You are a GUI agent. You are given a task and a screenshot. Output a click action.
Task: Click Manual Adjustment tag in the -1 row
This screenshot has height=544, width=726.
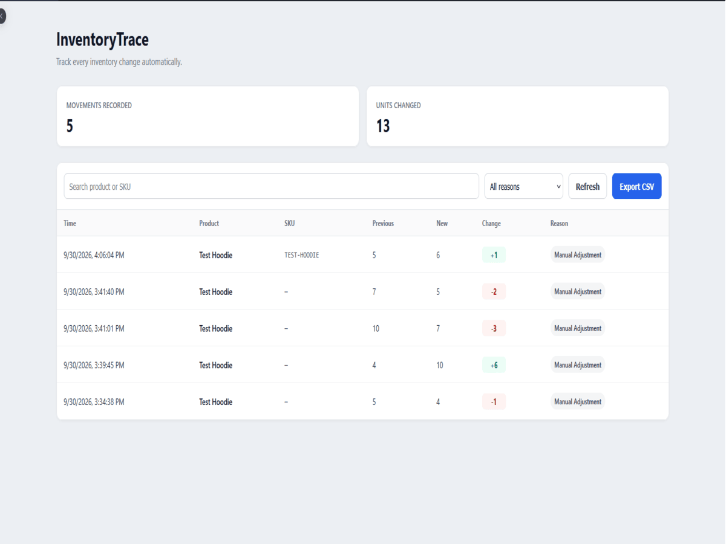[578, 402]
